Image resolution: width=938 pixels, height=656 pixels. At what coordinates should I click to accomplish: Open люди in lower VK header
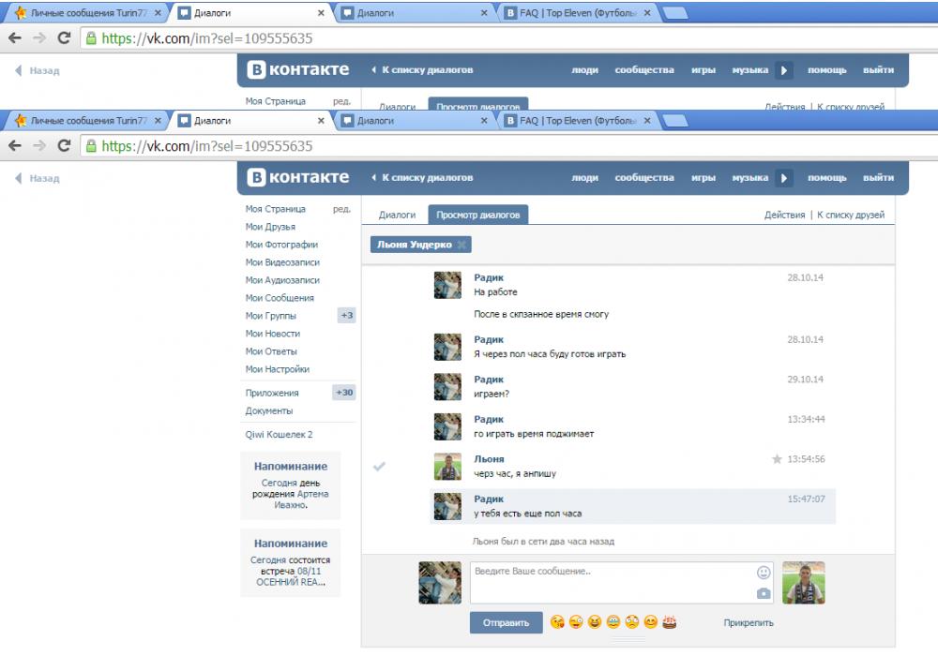[584, 177]
